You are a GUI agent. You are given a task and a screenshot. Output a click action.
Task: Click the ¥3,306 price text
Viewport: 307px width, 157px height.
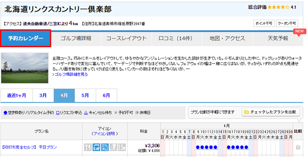coord(152,146)
